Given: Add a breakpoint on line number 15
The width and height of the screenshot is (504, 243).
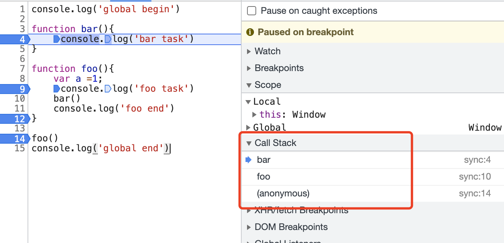Looking at the screenshot, I should click(x=20, y=148).
